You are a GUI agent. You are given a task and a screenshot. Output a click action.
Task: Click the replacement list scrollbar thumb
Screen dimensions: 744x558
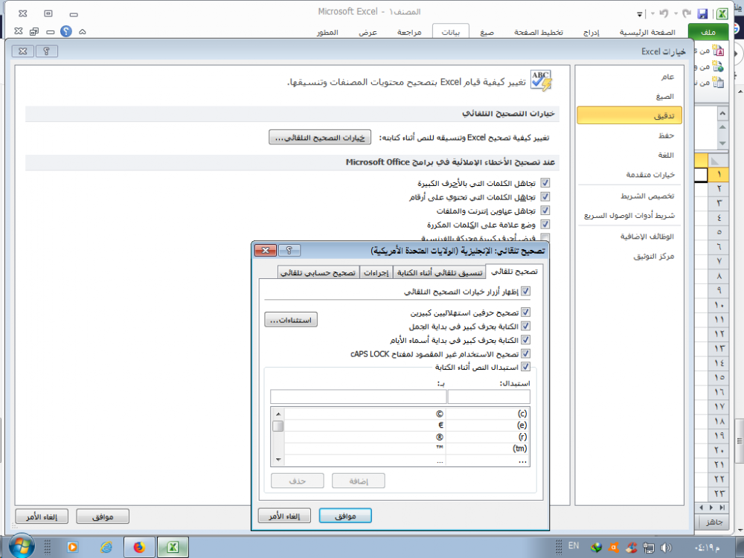coord(278,426)
